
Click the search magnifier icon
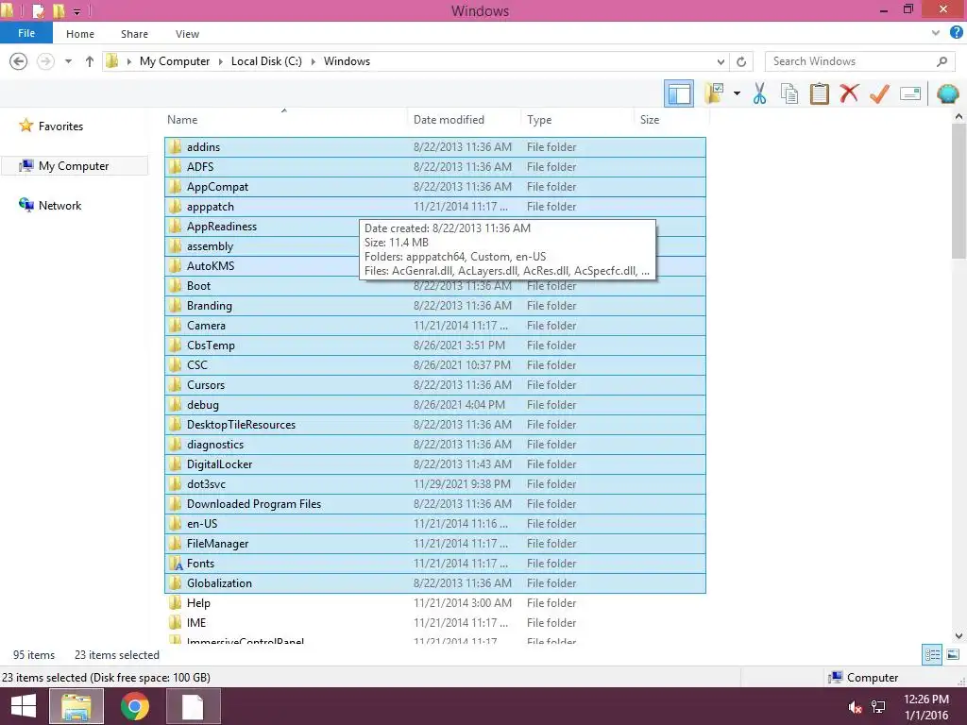(x=942, y=61)
